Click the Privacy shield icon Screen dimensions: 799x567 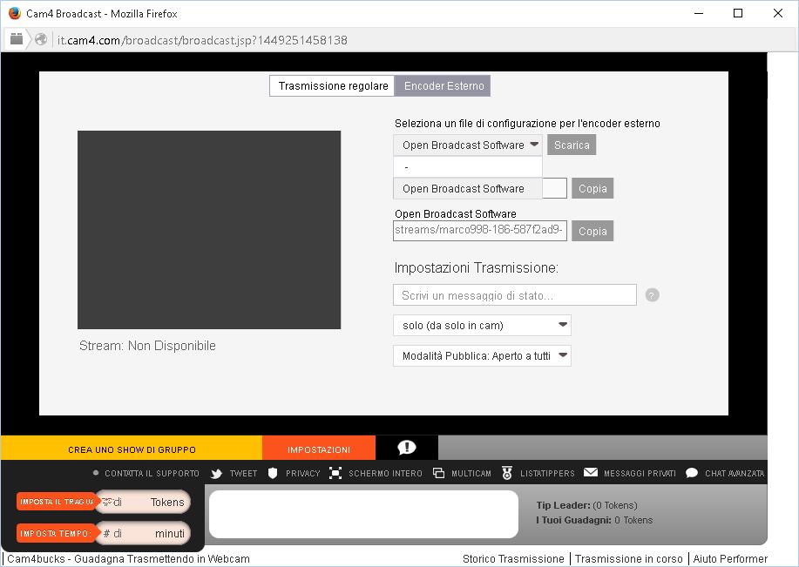coord(273,473)
